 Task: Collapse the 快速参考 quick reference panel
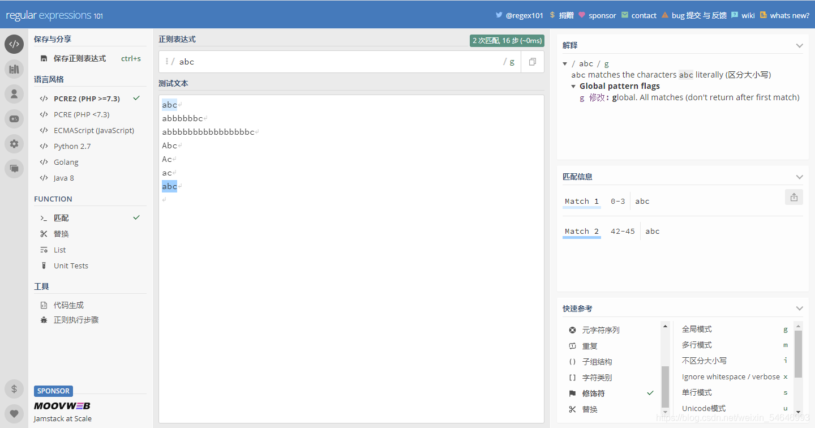point(799,309)
